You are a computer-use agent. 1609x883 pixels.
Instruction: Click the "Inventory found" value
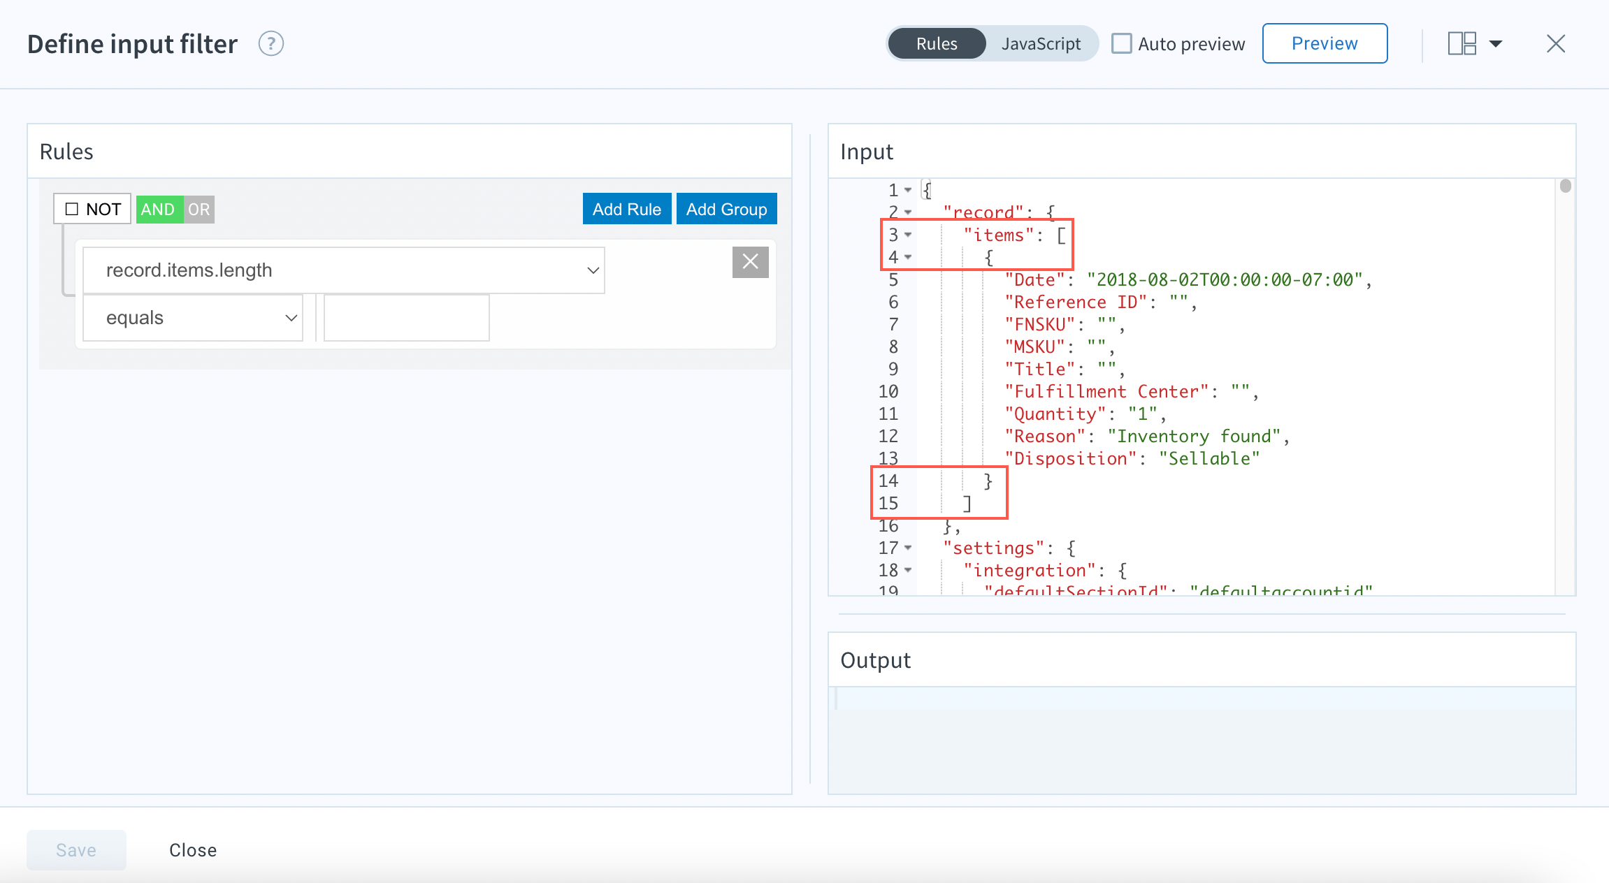tap(1194, 437)
